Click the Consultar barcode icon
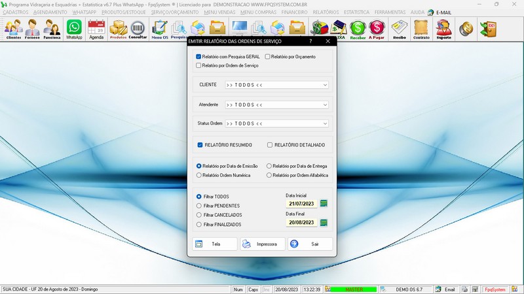Image resolution: width=524 pixels, height=294 pixels. [138, 29]
